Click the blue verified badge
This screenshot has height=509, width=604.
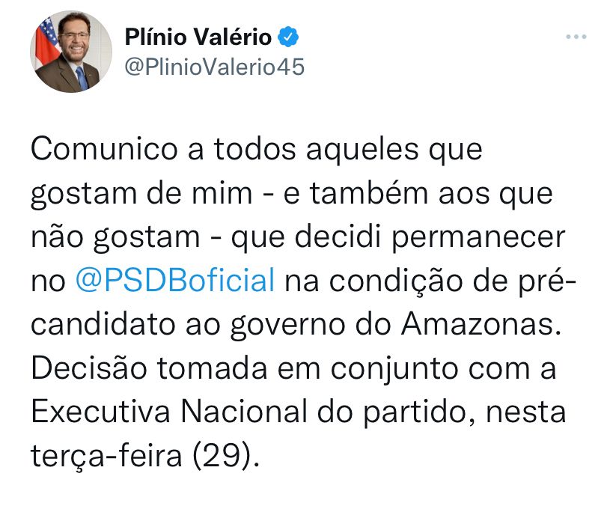[288, 37]
